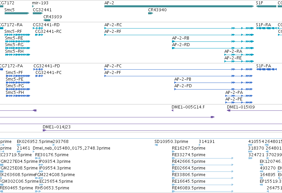Image resolution: width=282 pixels, height=193 pixels.
Task: Click feature 314191
Action: 207,142
